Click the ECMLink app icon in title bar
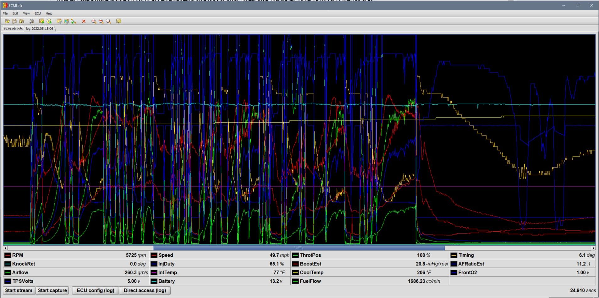599x298 pixels. [5, 5]
